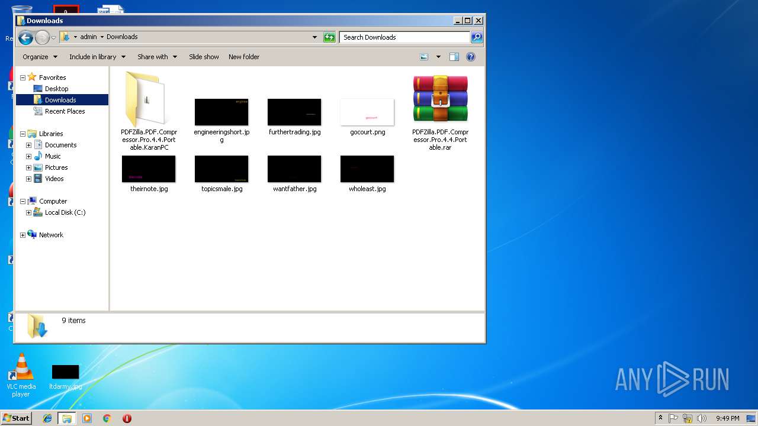Expand the Videos library
758x426 pixels.
[x=28, y=179]
